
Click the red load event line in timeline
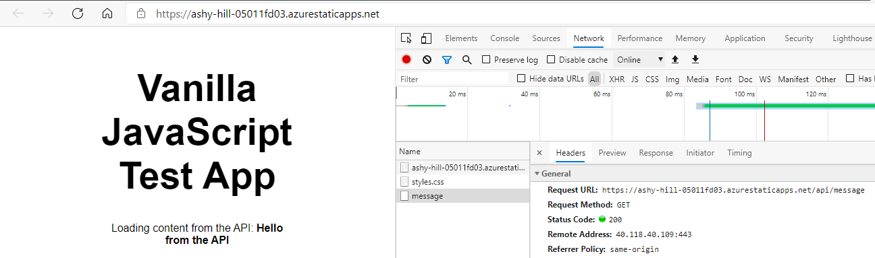[x=764, y=121]
